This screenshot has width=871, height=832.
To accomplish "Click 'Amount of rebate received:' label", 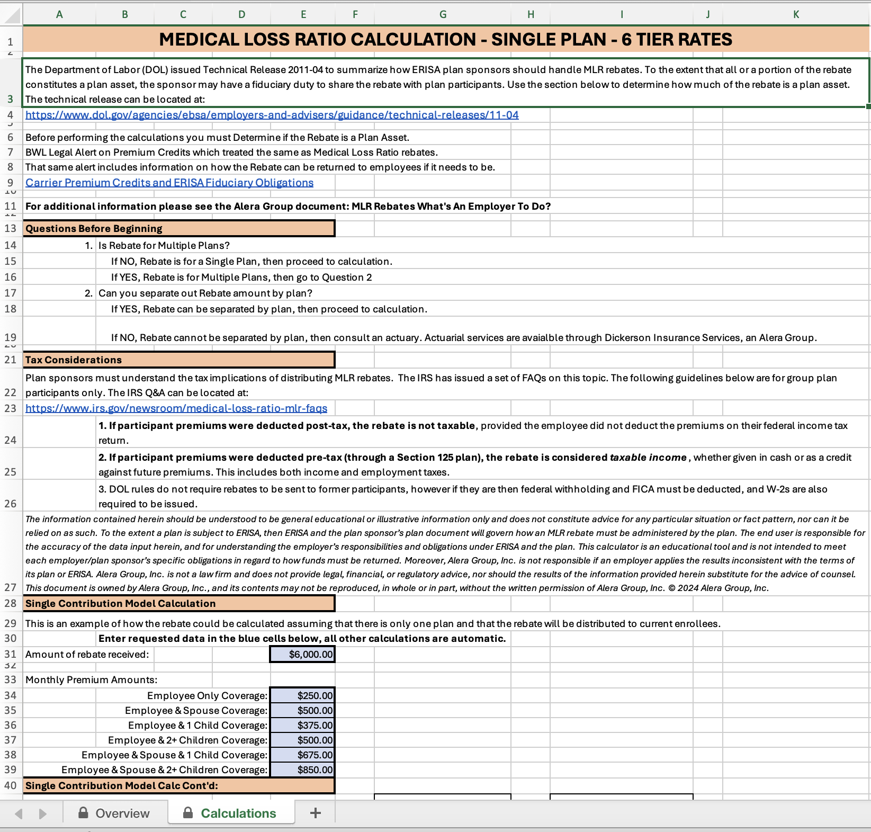I will [x=87, y=654].
